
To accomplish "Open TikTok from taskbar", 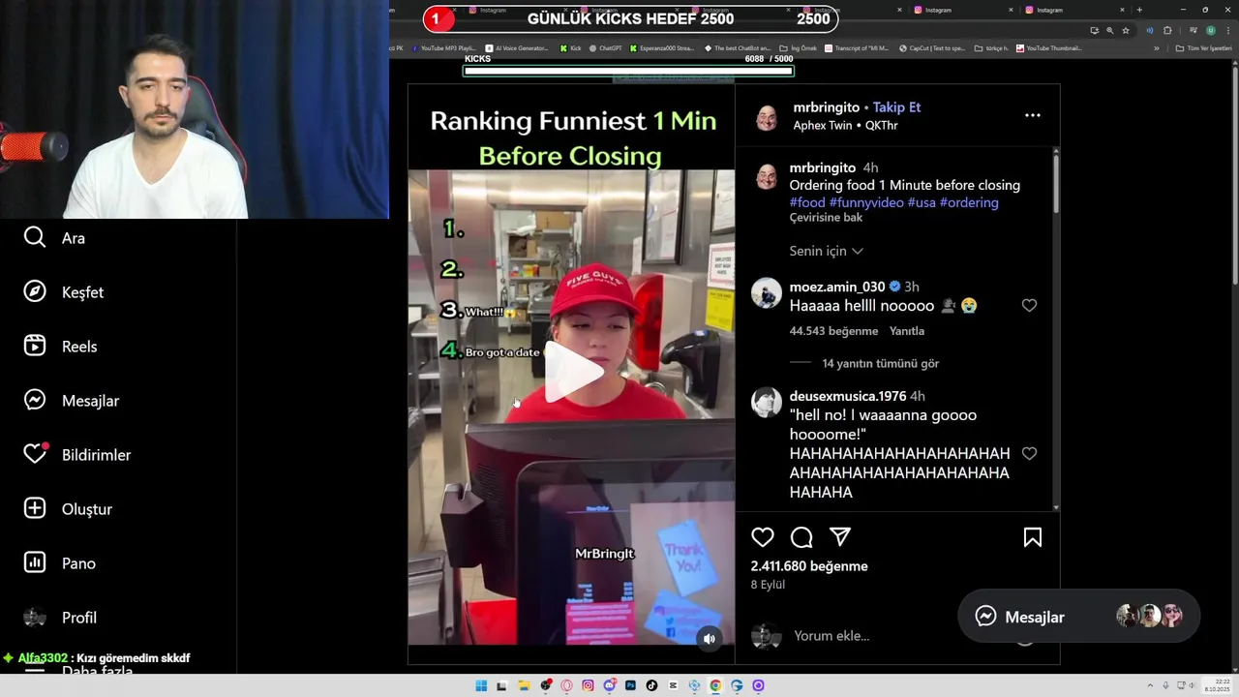I will pyautogui.click(x=651, y=685).
